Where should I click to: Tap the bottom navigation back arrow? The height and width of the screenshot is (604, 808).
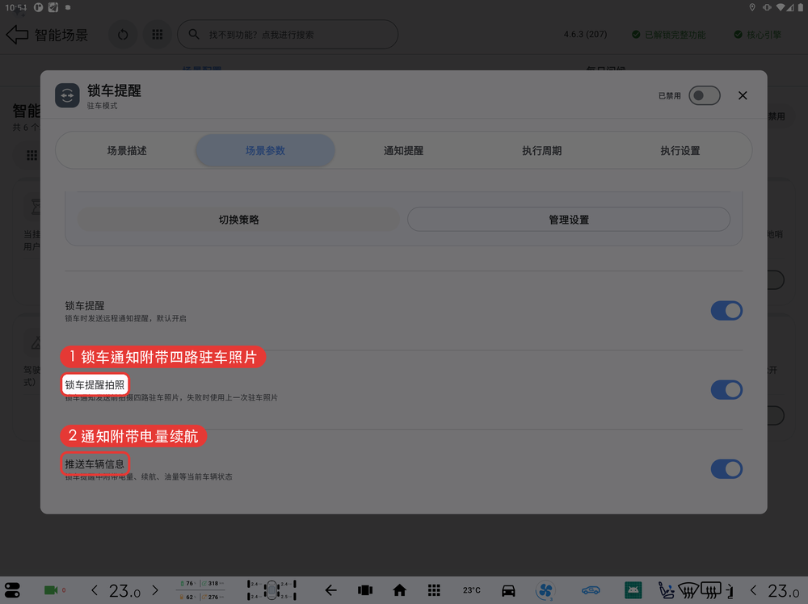coord(330,590)
